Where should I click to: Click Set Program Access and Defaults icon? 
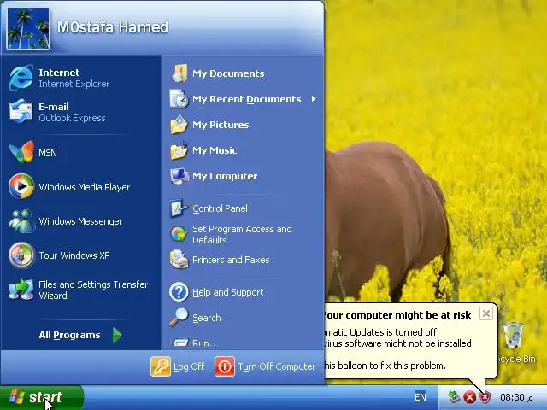point(179,234)
